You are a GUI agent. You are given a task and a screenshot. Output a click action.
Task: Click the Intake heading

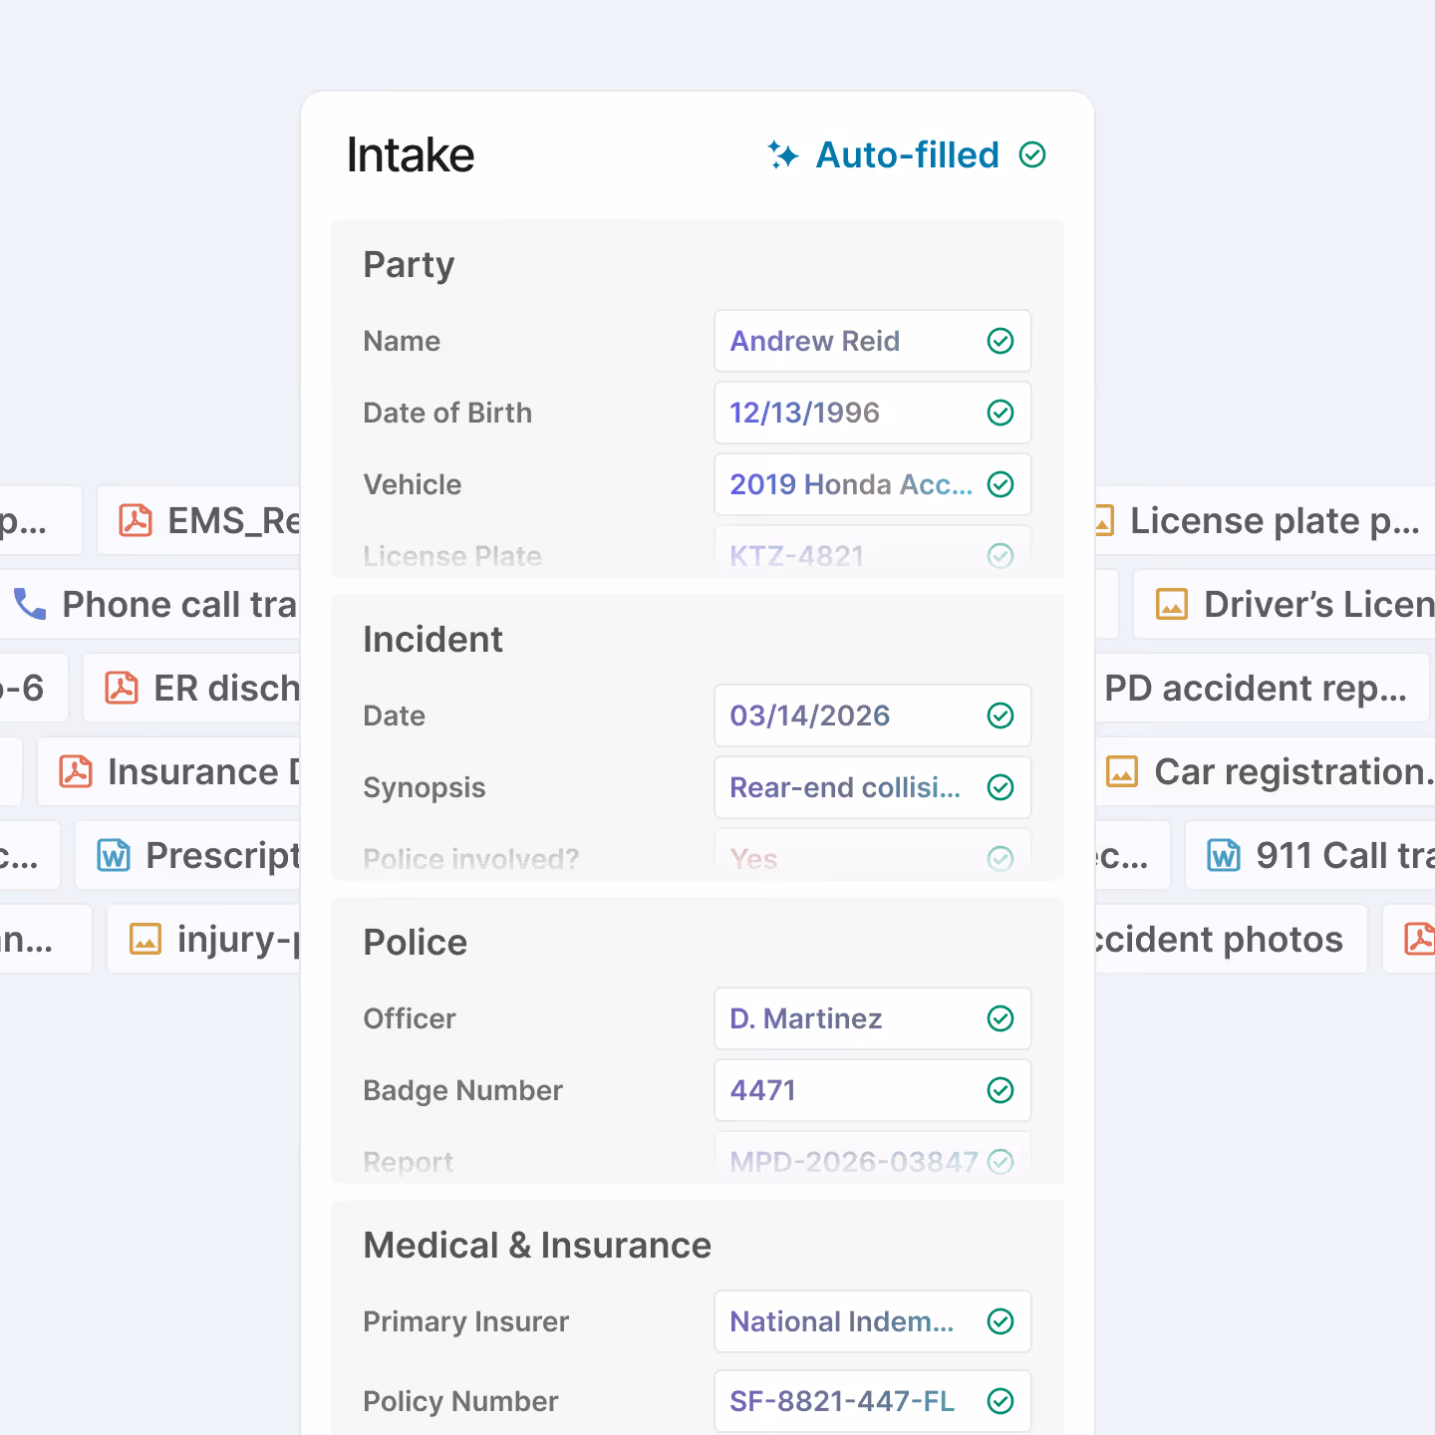pos(411,155)
